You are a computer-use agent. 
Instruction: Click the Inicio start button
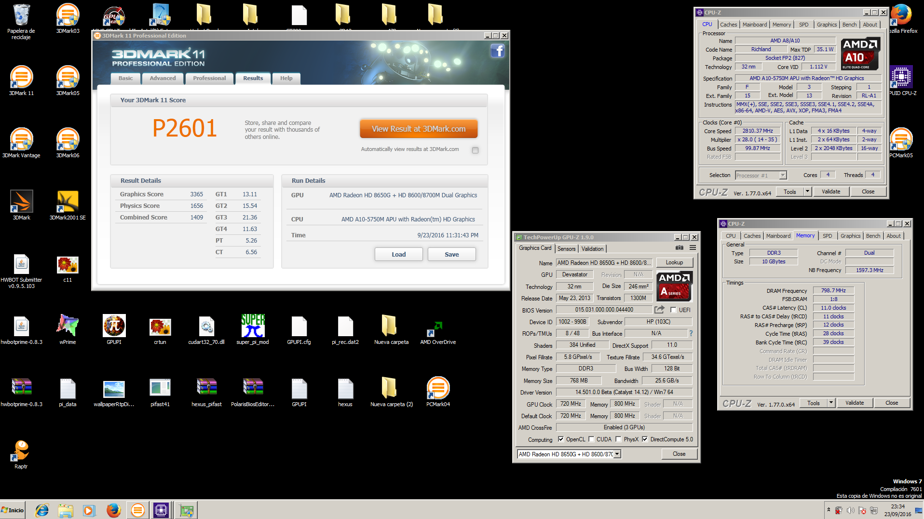pos(13,510)
